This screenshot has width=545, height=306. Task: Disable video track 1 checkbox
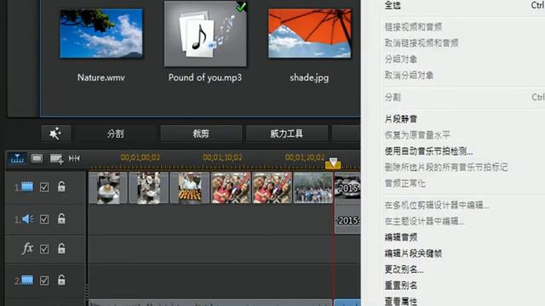click(x=44, y=187)
